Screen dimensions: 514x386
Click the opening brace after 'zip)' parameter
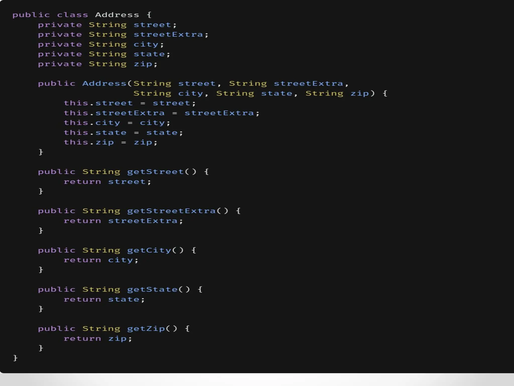[385, 93]
